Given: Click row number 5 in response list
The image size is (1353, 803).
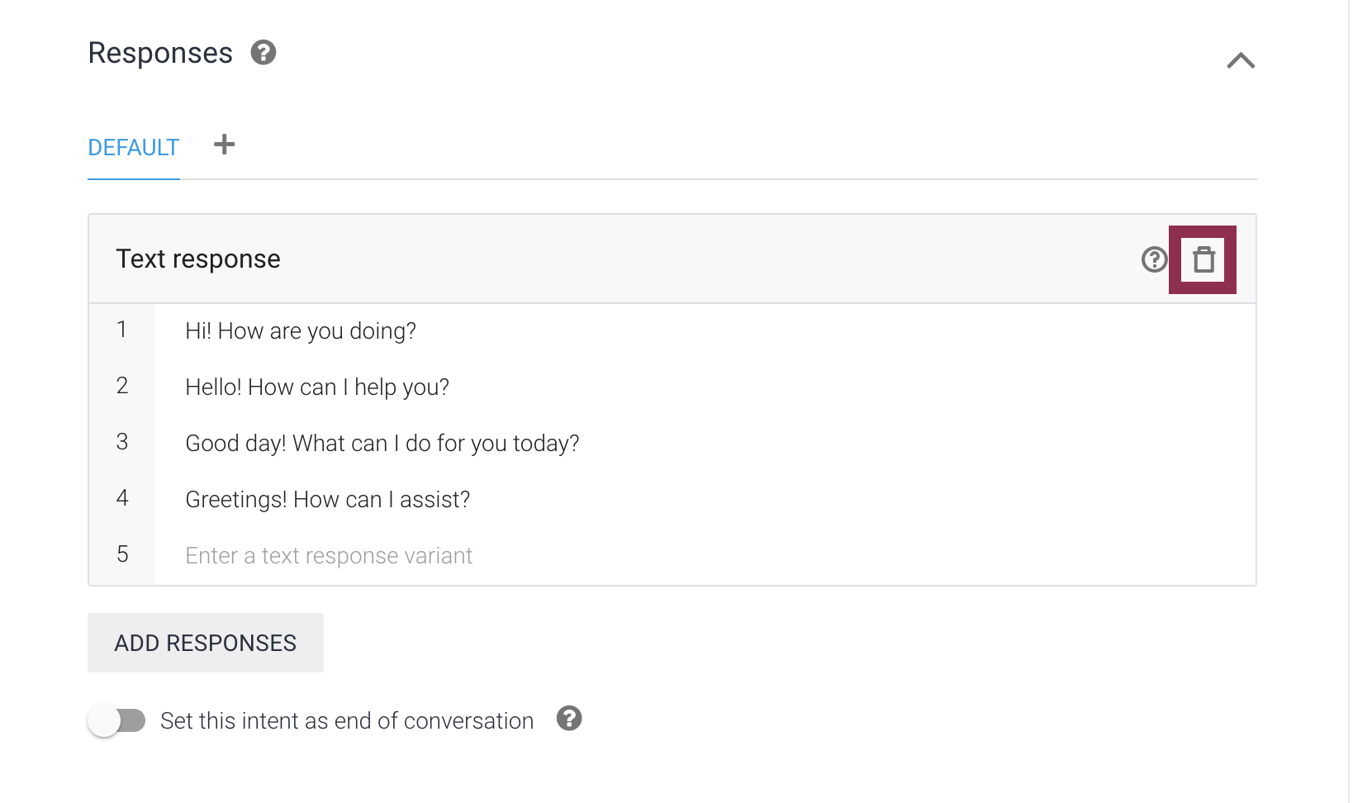Looking at the screenshot, I should [x=122, y=554].
